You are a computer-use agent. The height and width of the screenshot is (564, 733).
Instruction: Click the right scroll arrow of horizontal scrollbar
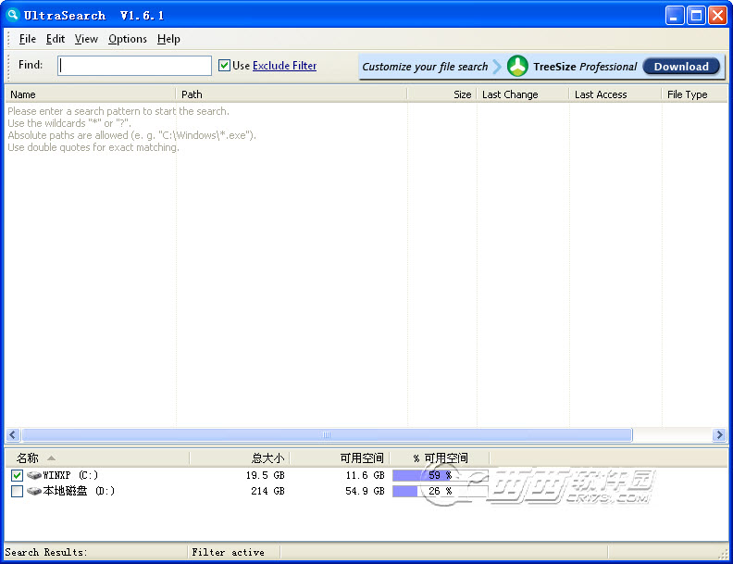click(x=719, y=434)
